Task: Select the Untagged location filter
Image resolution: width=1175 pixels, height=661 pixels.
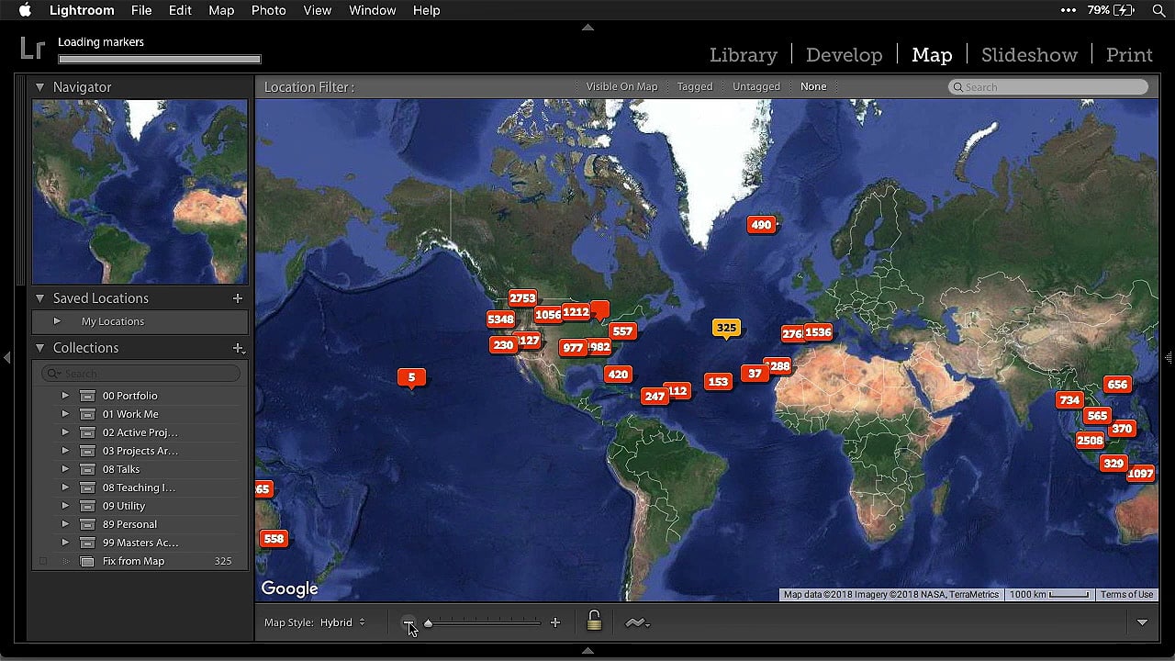Action: click(756, 86)
